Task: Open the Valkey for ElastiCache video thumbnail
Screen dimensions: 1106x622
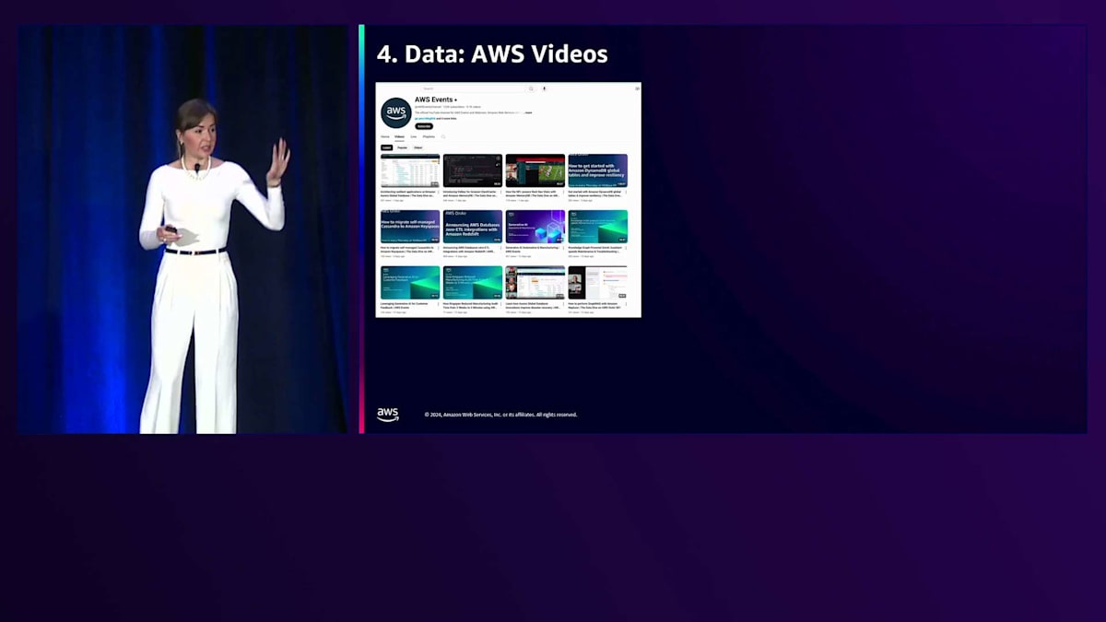Action: (x=473, y=170)
